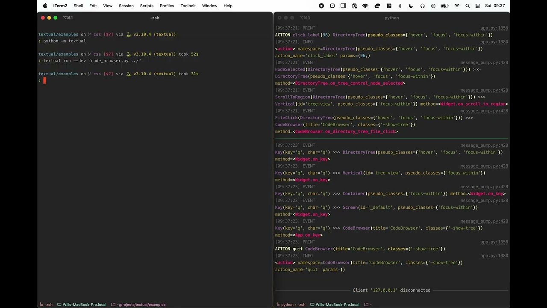Open the Edit menu
Image resolution: width=547 pixels, height=308 pixels.
93,6
